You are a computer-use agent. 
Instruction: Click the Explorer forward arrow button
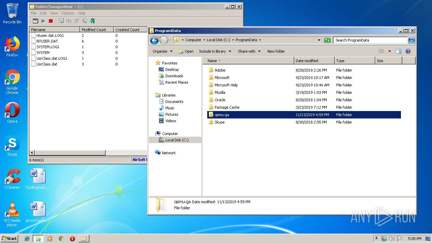click(164, 40)
